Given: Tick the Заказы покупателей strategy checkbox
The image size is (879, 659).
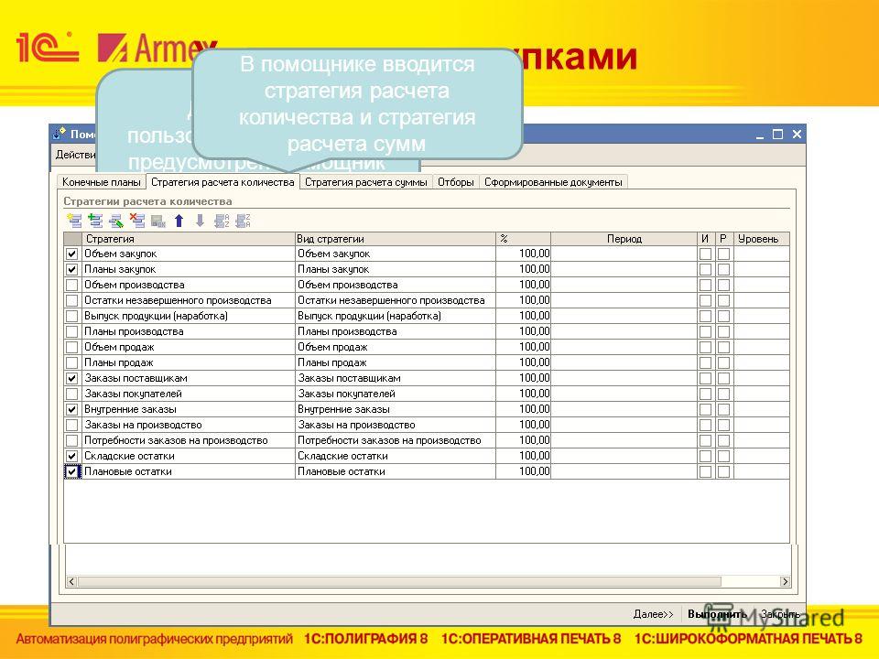Looking at the screenshot, I should point(71,394).
